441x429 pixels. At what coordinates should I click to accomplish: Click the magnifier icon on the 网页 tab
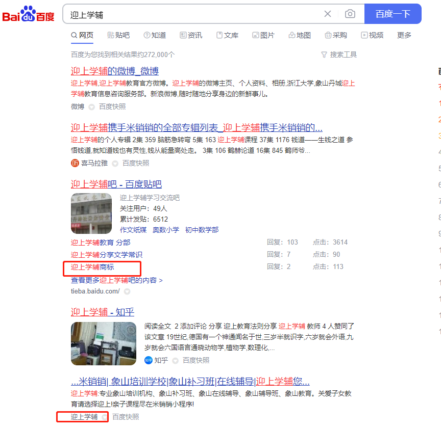pos(73,35)
